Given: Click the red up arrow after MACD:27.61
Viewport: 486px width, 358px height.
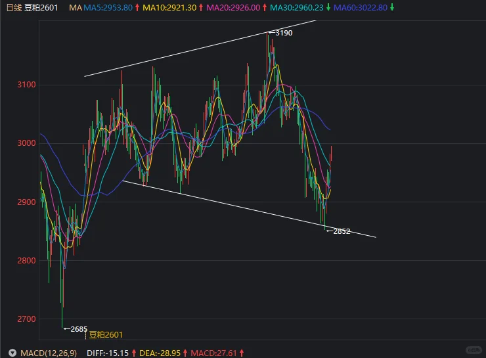Looking at the screenshot, I should click(242, 353).
